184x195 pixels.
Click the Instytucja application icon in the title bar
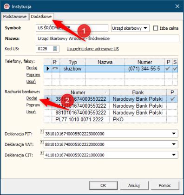point(7,6)
